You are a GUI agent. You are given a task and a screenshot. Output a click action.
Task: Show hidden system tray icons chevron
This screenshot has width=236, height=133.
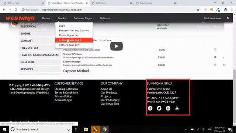[186, 129]
